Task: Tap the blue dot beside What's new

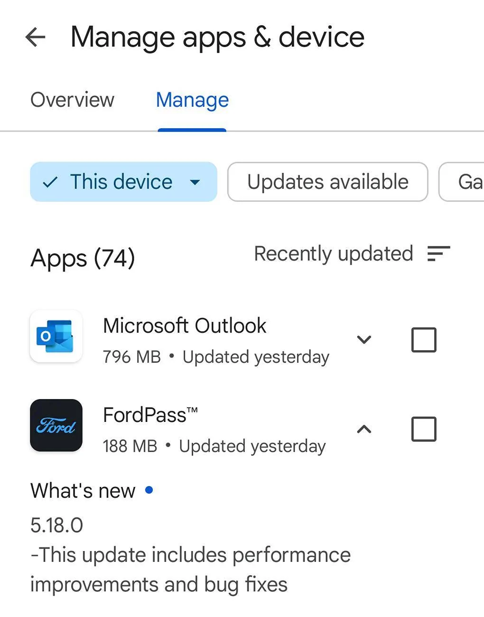Action: 149,490
